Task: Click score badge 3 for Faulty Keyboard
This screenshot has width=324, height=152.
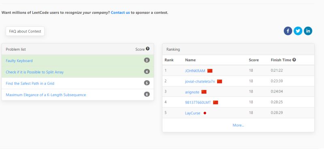Action: coord(147,60)
